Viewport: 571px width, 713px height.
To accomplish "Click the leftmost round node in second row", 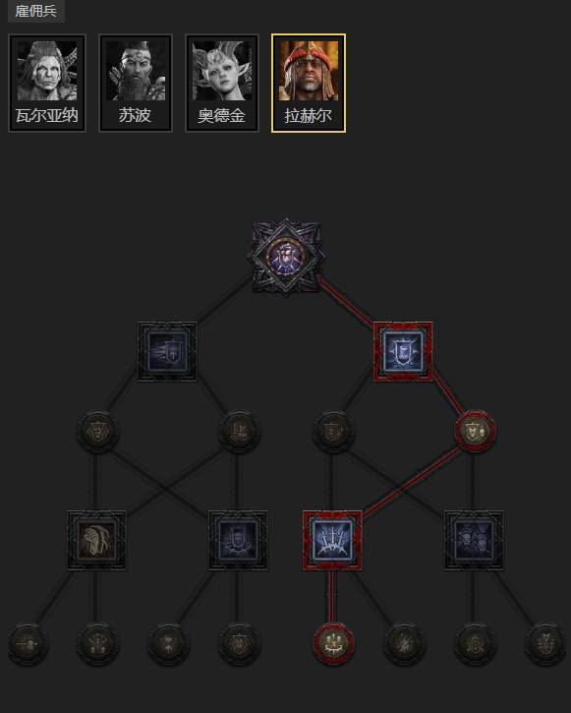I will point(97,431).
